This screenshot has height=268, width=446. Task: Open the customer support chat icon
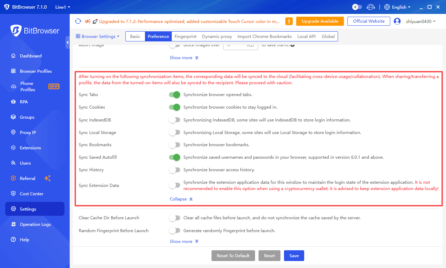pos(371,7)
